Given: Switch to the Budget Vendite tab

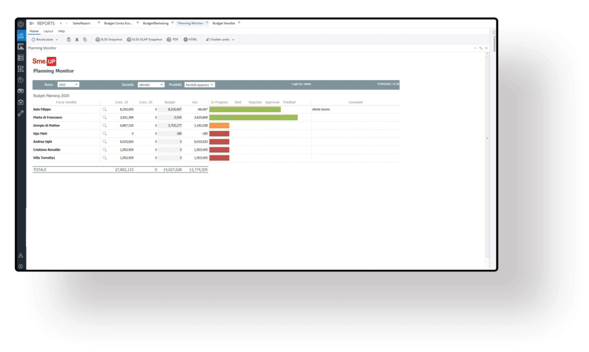Looking at the screenshot, I should [x=224, y=24].
